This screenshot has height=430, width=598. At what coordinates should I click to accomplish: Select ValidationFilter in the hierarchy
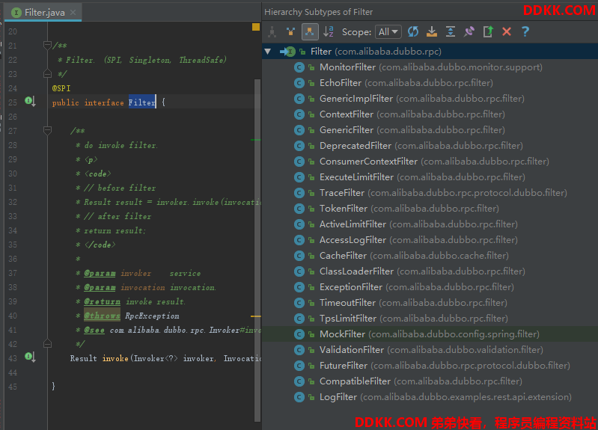tap(431, 350)
